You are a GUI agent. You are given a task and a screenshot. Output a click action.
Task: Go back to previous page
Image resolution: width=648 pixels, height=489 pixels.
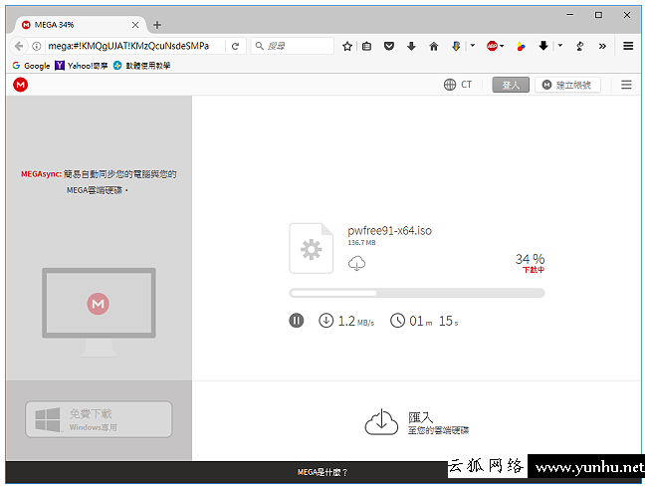[19, 46]
